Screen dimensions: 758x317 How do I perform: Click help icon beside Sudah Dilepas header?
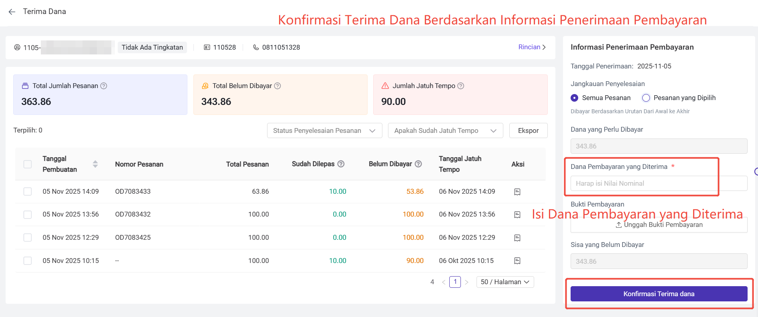click(x=341, y=164)
